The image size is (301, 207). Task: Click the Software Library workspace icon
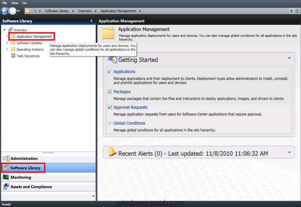click(x=6, y=168)
